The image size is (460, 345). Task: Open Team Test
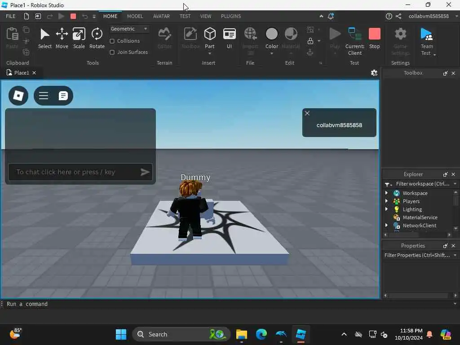427,41
